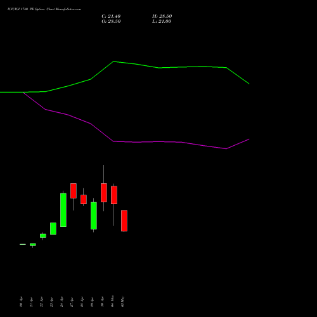The image size is (317, 317).
Task: Click the high price value H: 28.50
Action: coord(162,16)
